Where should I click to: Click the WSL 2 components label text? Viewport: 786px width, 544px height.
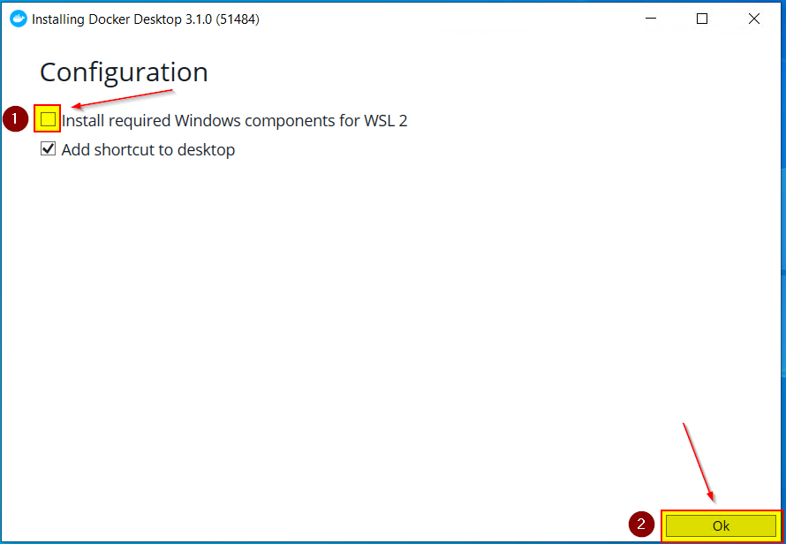pos(235,121)
